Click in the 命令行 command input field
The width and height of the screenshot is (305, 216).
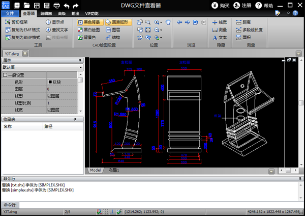[152, 204]
